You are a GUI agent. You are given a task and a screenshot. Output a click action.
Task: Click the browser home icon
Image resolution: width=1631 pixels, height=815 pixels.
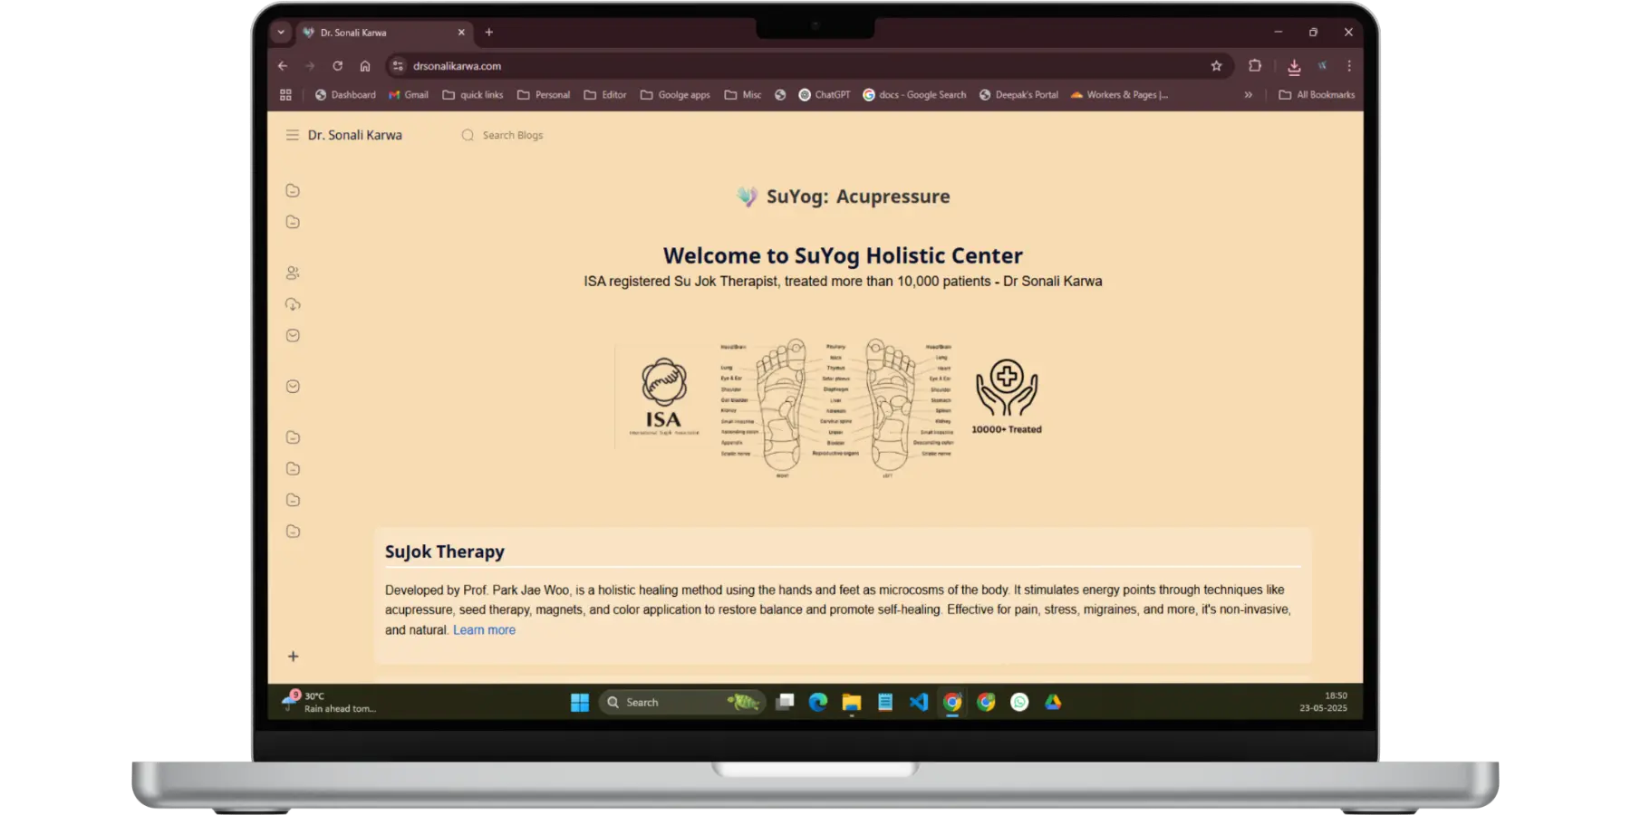(365, 66)
